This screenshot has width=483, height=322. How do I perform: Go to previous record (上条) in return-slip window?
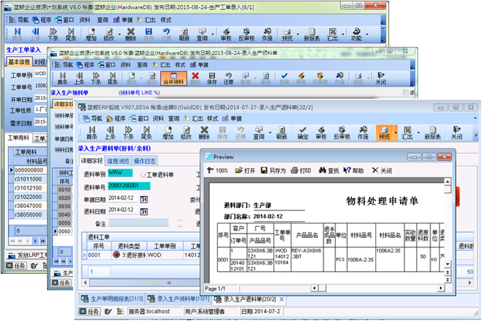coord(110,132)
